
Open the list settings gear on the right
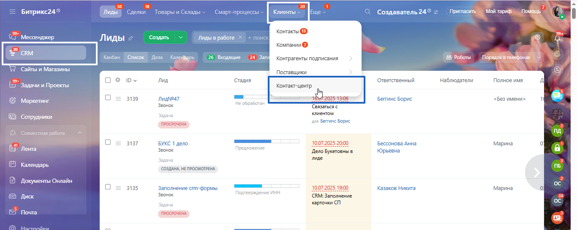pos(538,37)
